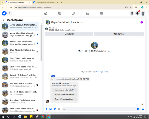Click the conversation list scrollbar
The width and height of the screenshot is (149, 119).
tap(41, 43)
